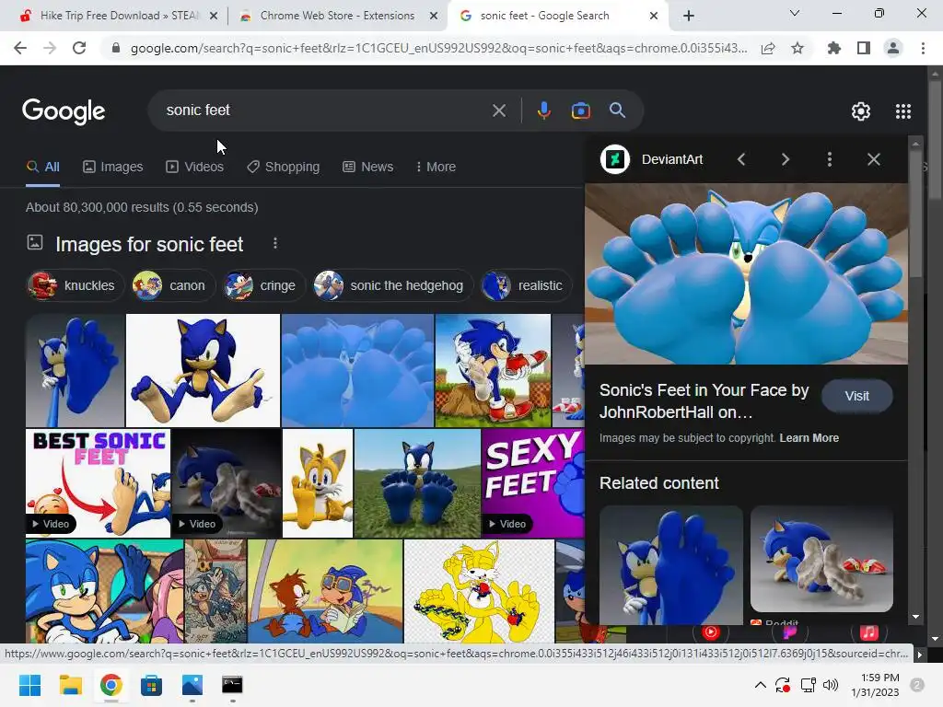943x707 pixels.
Task: Open the Windows Start menu
Action: pos(29,685)
